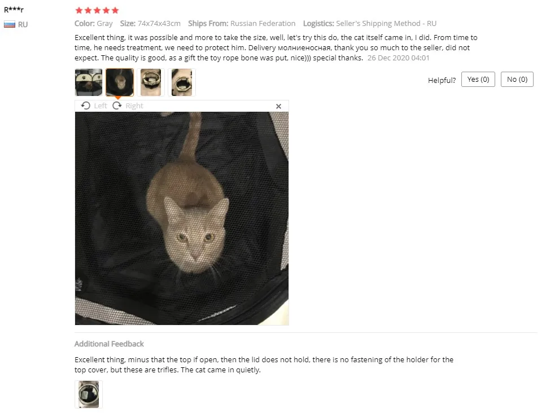Click the Left rotate text label

tap(101, 106)
